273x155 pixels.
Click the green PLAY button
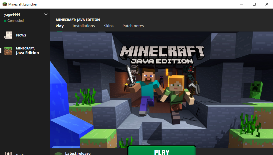pyautogui.click(x=162, y=151)
